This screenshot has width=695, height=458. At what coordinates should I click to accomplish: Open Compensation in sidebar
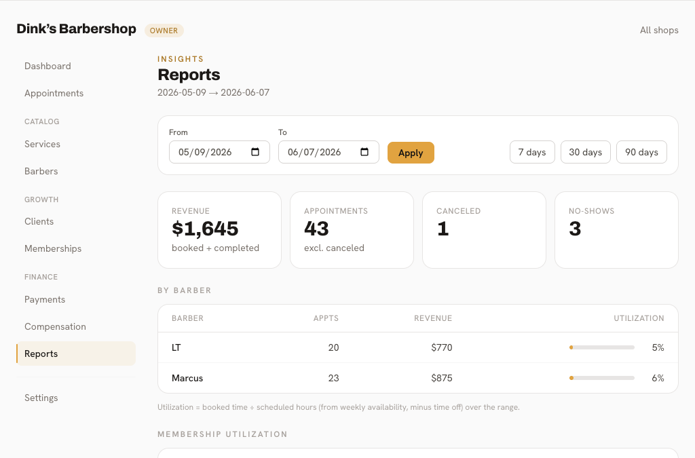[55, 326]
